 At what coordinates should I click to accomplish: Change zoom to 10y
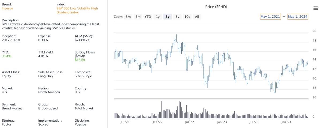187,17
